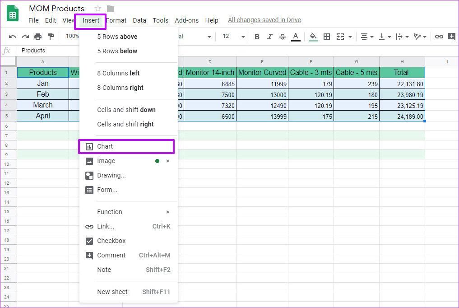Open the font size dropdown
This screenshot has width=459, height=308.
pos(233,37)
